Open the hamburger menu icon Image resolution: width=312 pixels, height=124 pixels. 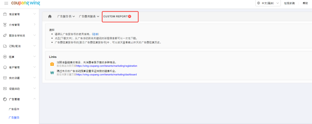pyautogui.click(x=6, y=3)
